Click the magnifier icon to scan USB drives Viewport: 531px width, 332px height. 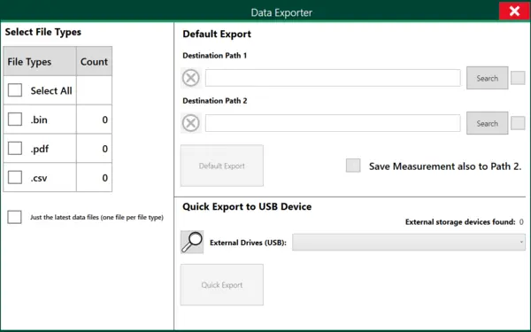click(x=192, y=243)
